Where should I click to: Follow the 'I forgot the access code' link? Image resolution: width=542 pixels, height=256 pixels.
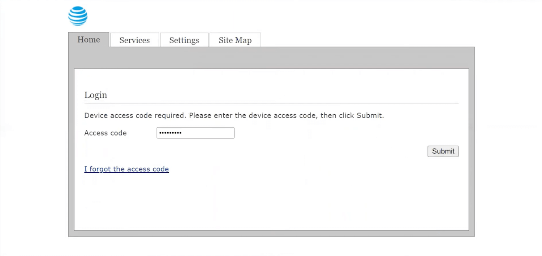pyautogui.click(x=126, y=169)
